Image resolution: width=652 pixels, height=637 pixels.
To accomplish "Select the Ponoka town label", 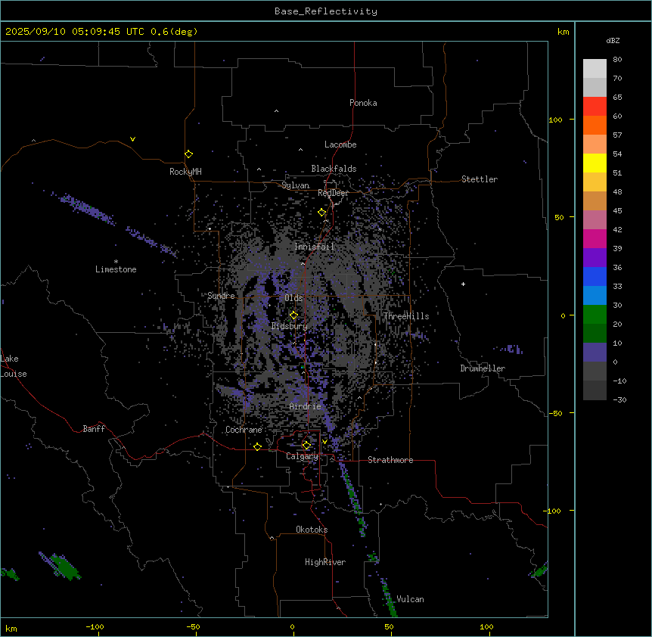I will [x=363, y=103].
